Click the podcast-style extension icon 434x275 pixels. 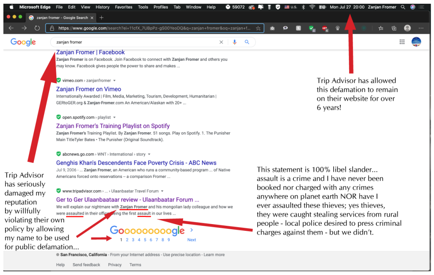[x=337, y=28]
